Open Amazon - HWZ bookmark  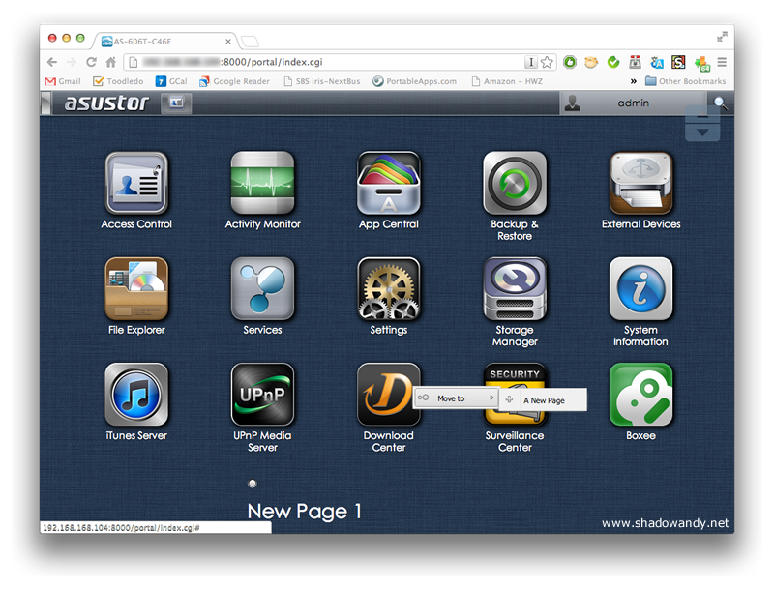(x=507, y=81)
